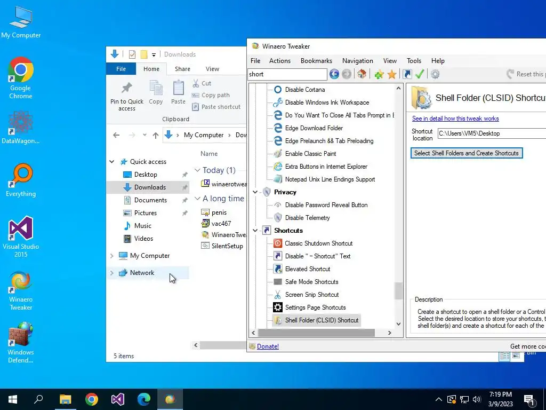Click Paste button in Explorer ribbon

coord(178,92)
